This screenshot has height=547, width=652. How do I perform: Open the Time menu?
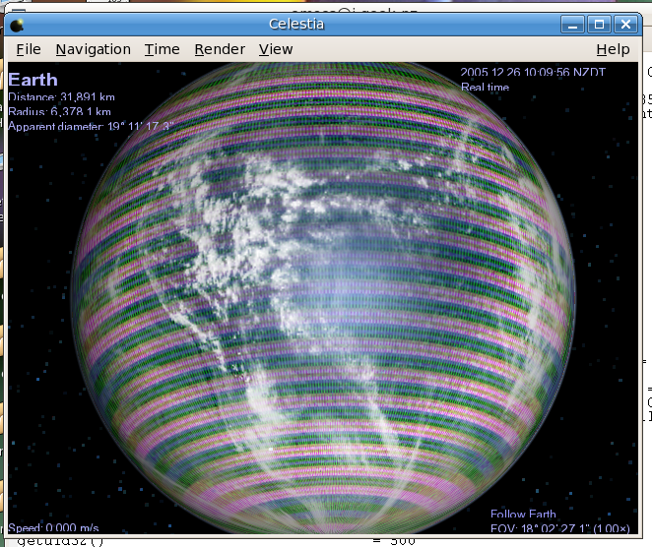[x=162, y=49]
